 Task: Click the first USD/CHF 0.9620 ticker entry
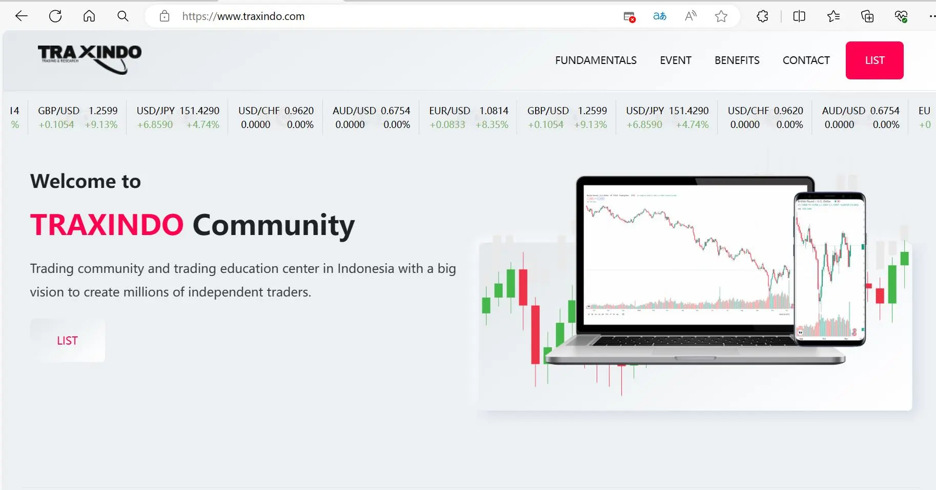click(276, 118)
